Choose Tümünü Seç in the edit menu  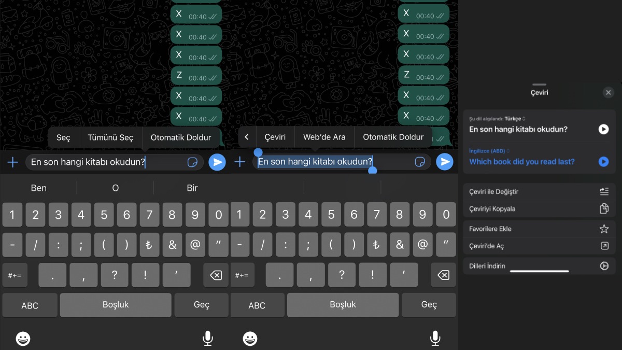pos(110,137)
